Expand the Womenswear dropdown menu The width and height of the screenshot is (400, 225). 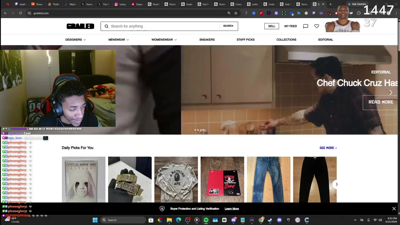coord(164,40)
